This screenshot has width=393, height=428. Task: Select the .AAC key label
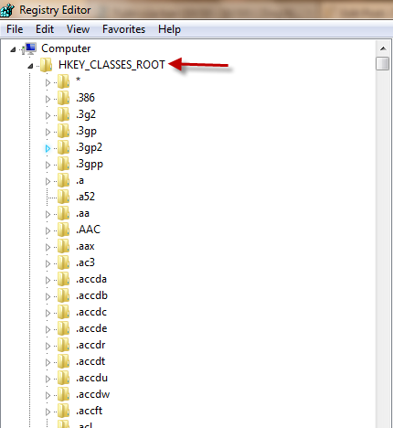click(x=88, y=230)
